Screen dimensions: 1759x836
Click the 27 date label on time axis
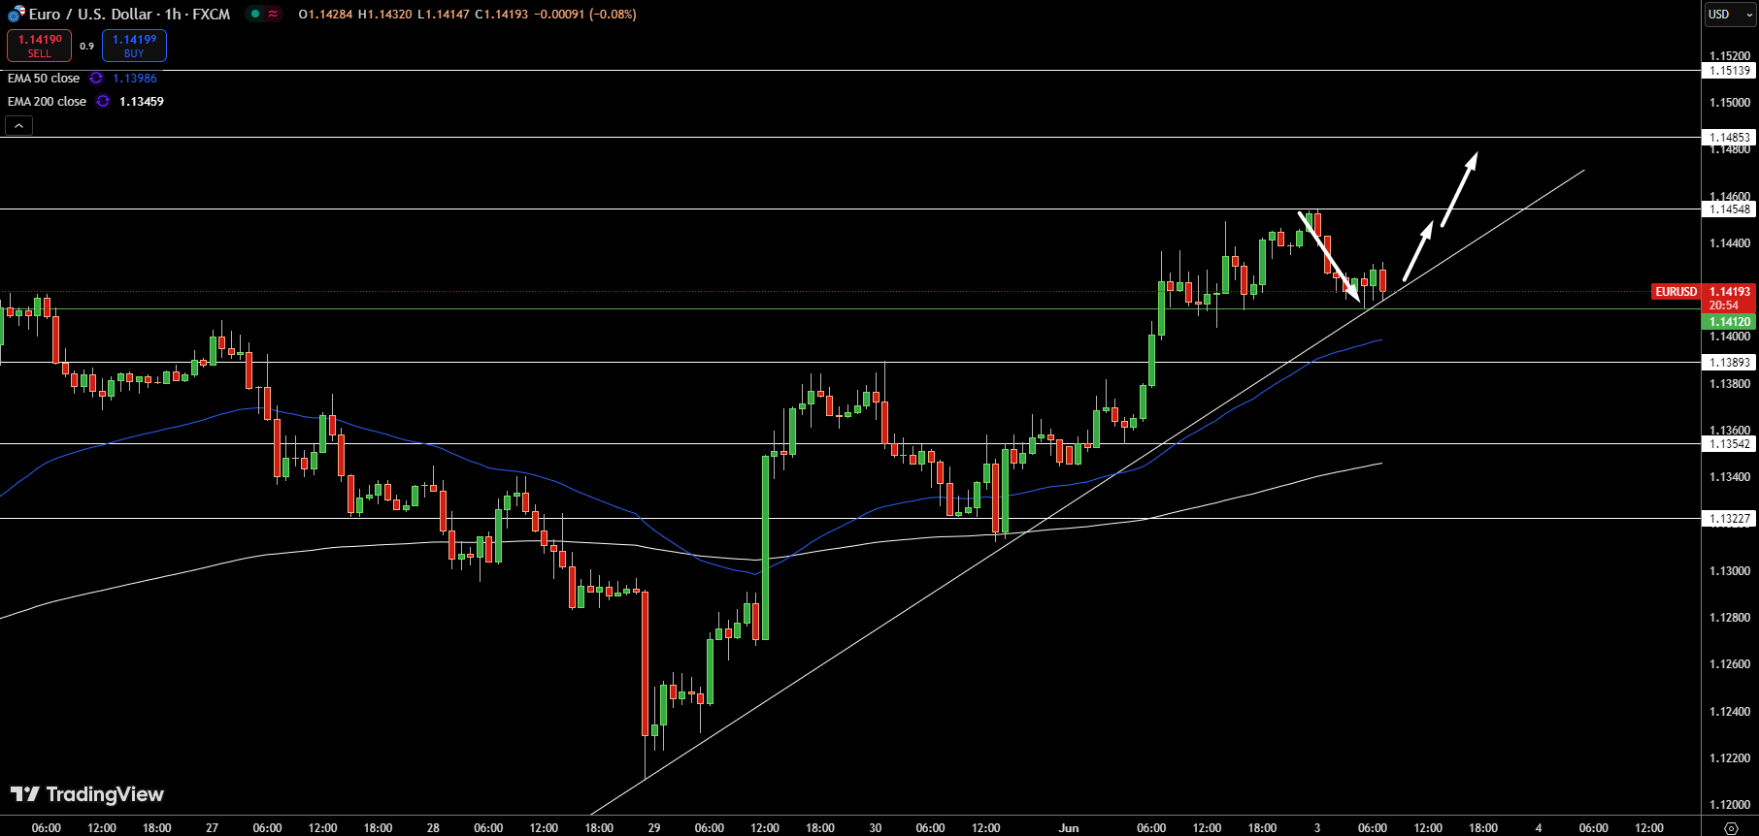click(212, 827)
